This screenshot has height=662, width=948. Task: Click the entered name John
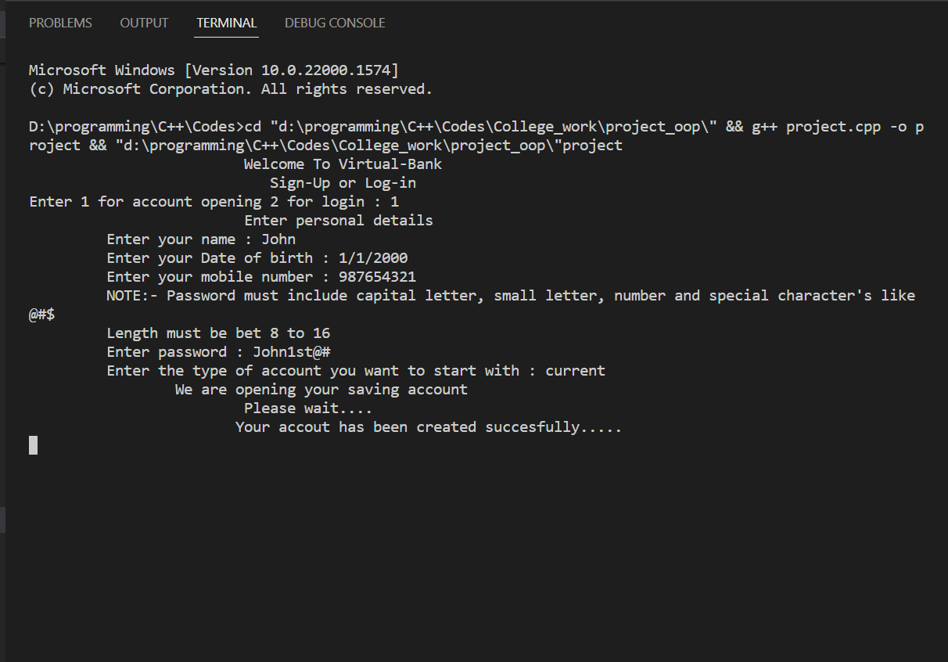[x=278, y=239]
